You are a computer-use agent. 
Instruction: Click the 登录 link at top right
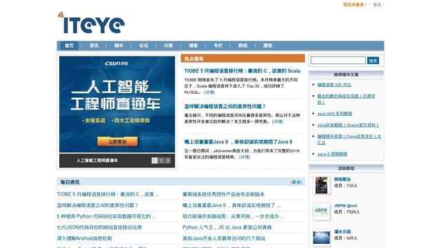tap(377, 5)
